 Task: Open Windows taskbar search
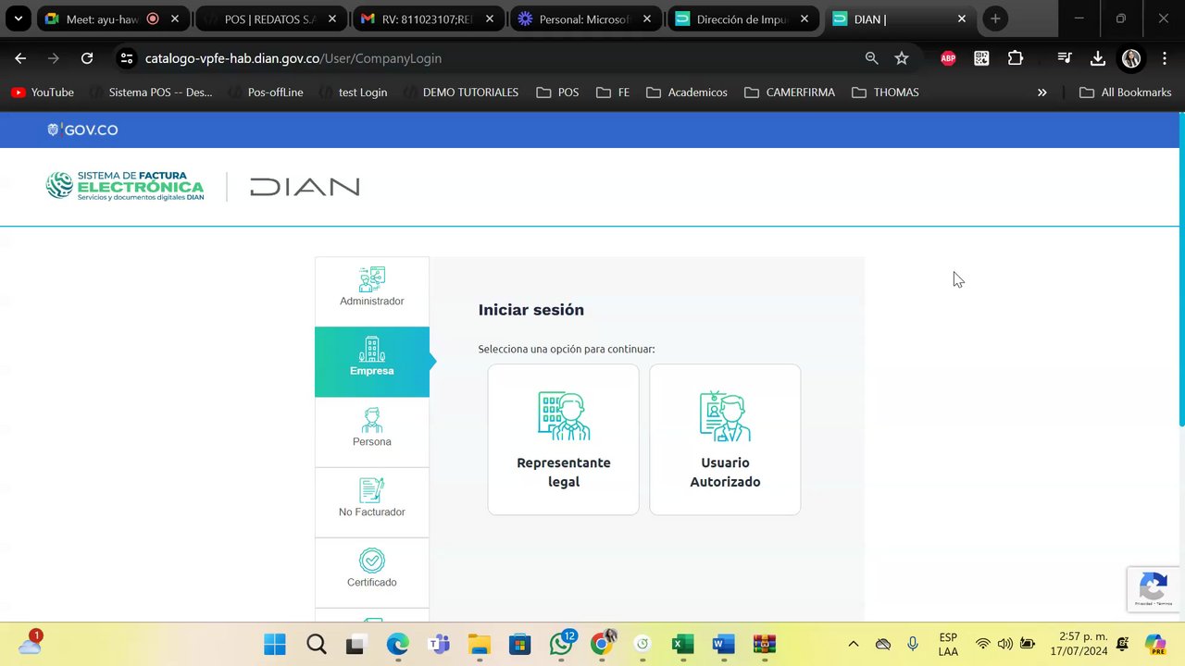point(317,644)
